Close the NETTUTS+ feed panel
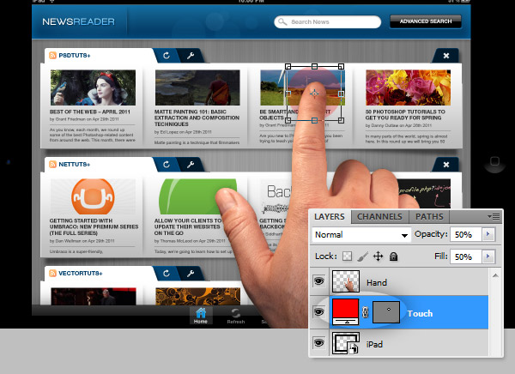This screenshot has width=515, height=374. (446, 165)
